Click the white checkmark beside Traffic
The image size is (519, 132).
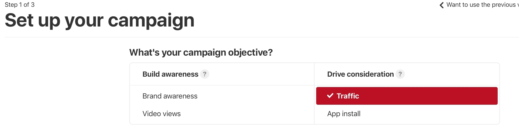[x=330, y=96]
